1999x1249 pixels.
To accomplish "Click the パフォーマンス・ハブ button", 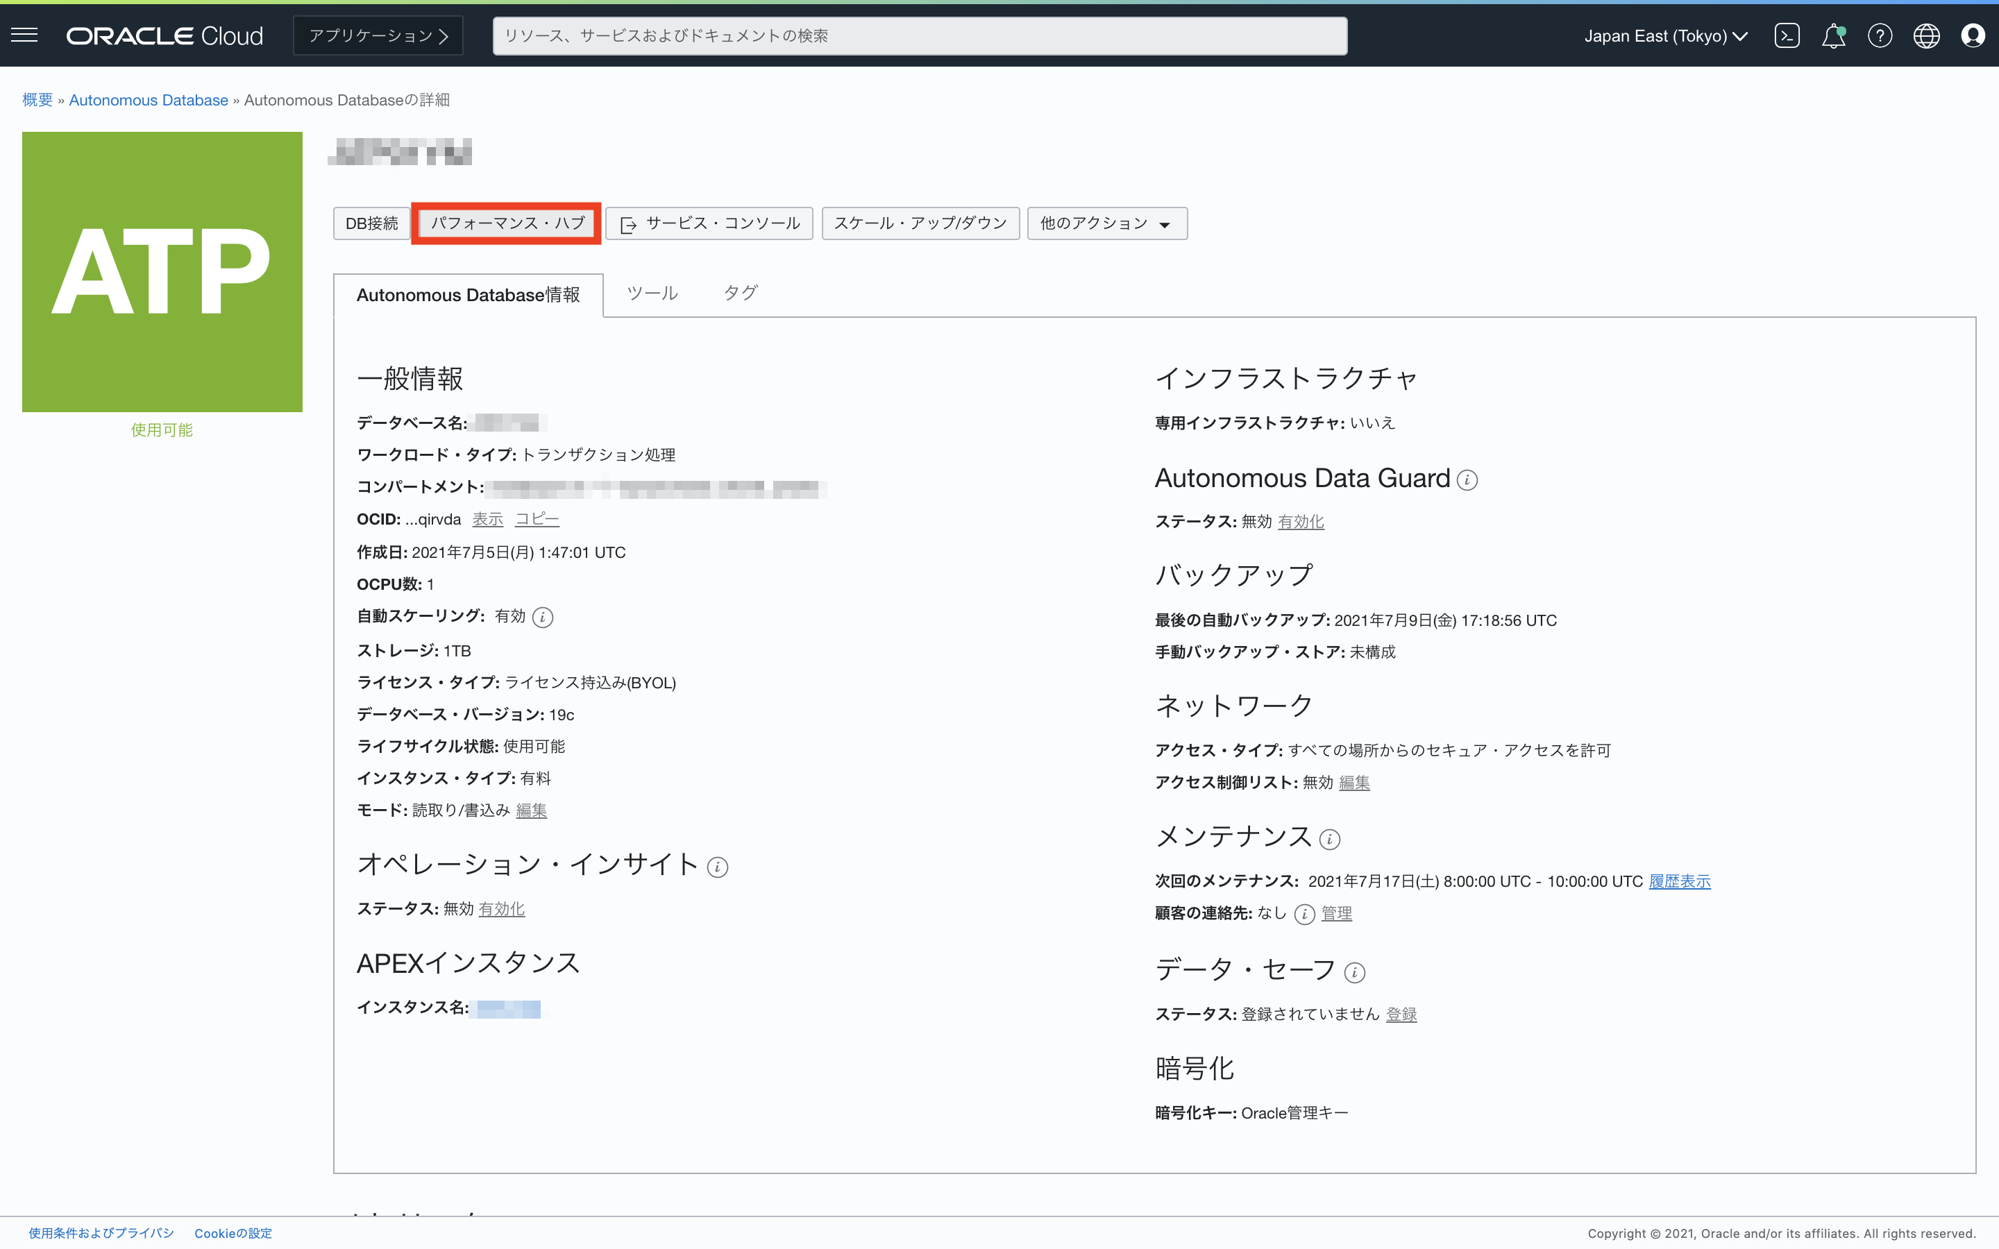I will (x=505, y=223).
